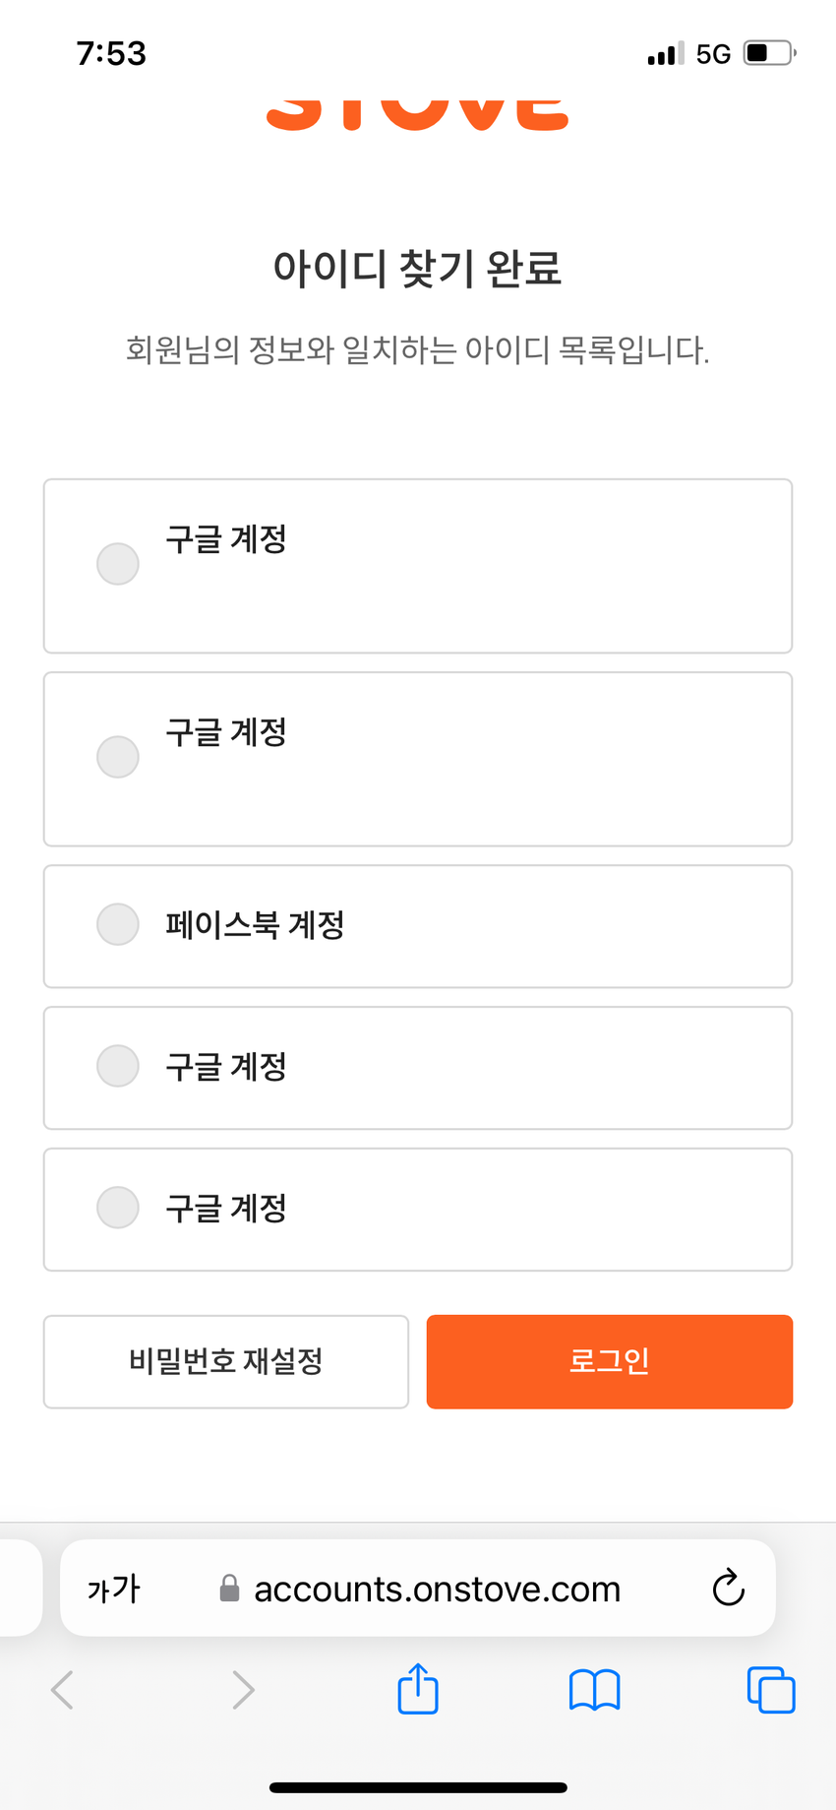836x1810 pixels.
Task: Open the Safari share sheet icon
Action: coord(418,1689)
